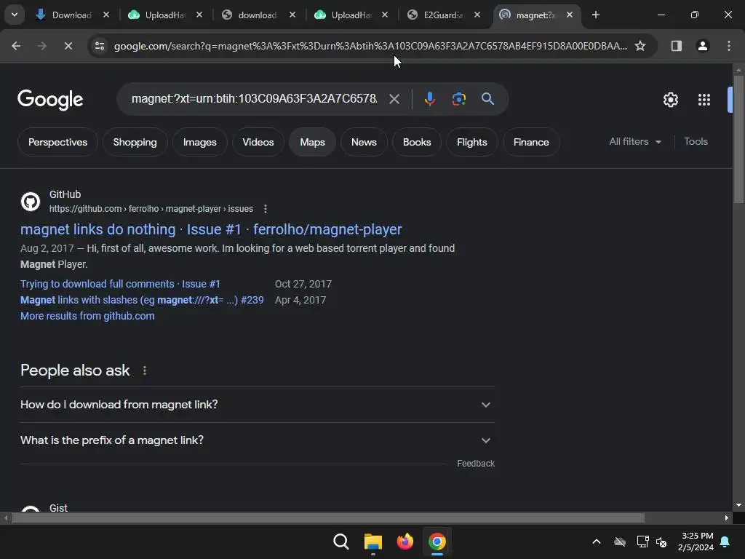The width and height of the screenshot is (745, 559).
Task: Search by image with Google Lens
Action: [458, 99]
